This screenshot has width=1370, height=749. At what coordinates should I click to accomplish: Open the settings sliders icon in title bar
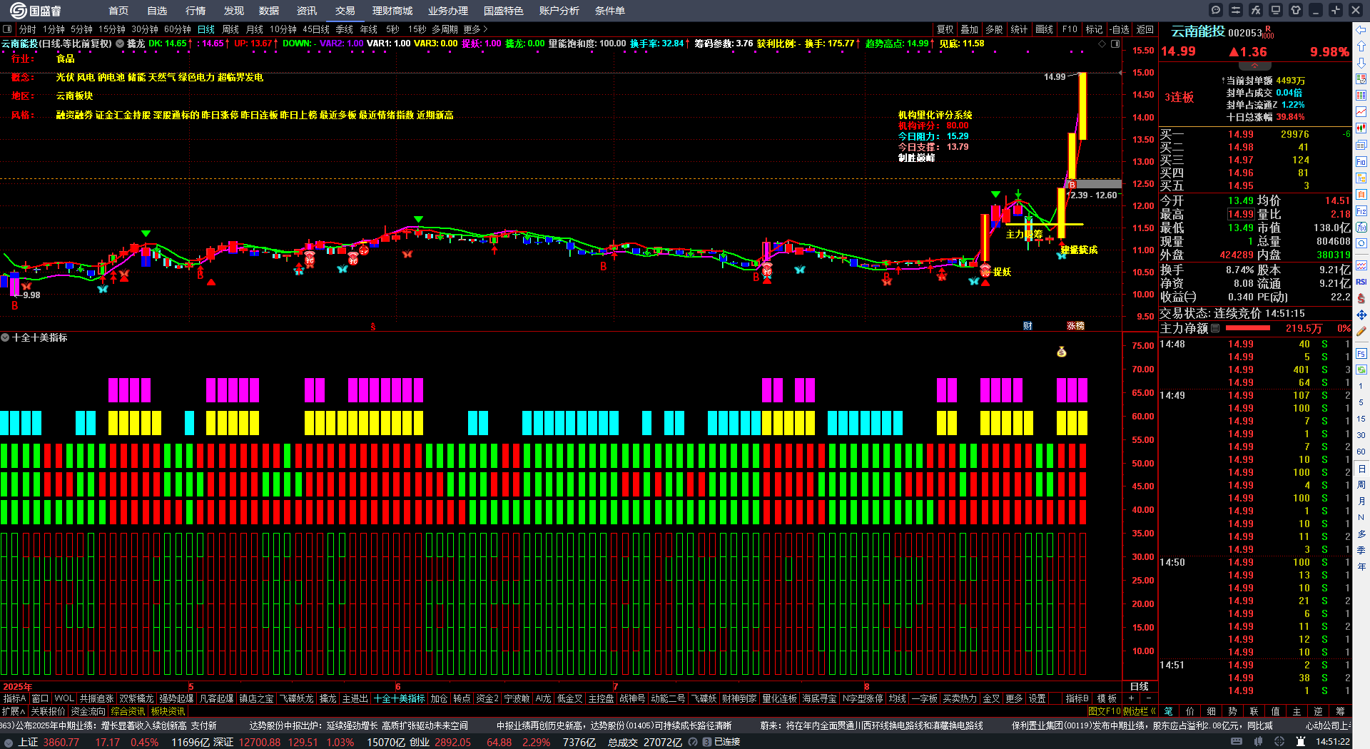[1236, 10]
